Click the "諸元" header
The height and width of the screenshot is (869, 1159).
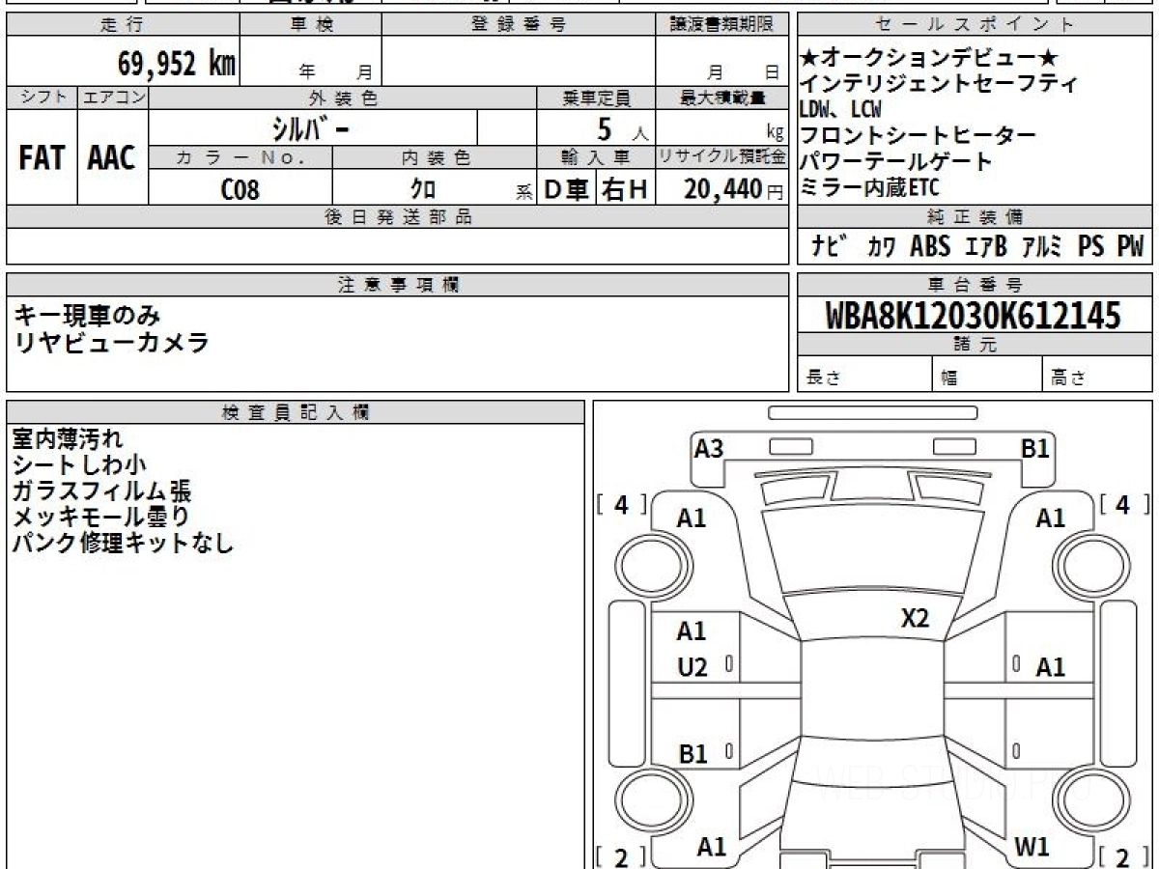(975, 345)
